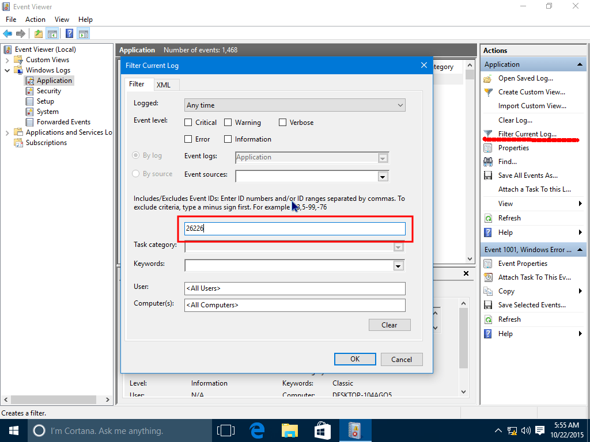Click the Forward arrow on the toolbar
The height and width of the screenshot is (442, 590).
pyautogui.click(x=20, y=33)
